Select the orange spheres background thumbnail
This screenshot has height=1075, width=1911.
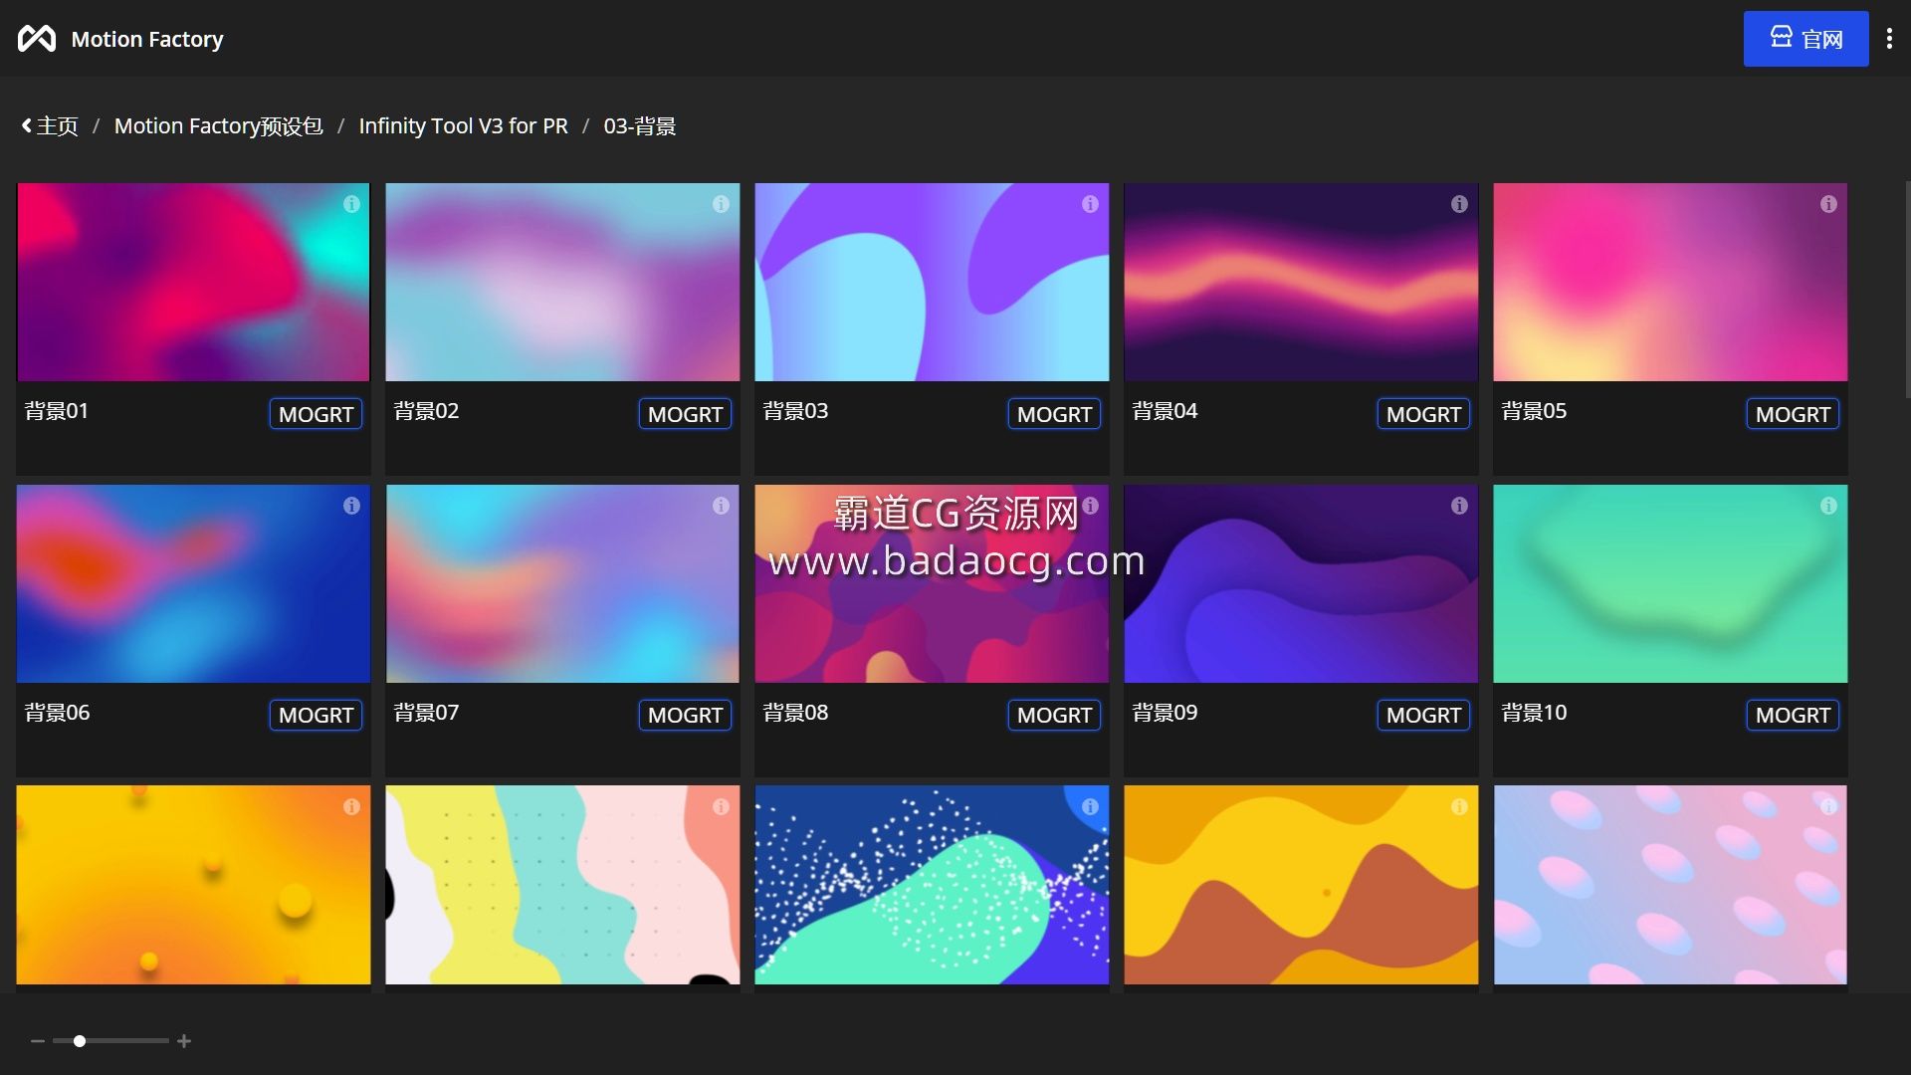193,885
